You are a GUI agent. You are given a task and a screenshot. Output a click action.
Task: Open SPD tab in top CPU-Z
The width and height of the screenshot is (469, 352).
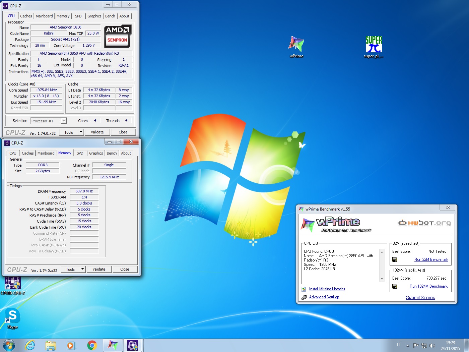(x=78, y=16)
